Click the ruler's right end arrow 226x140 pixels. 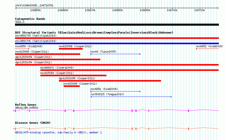click(218, 8)
